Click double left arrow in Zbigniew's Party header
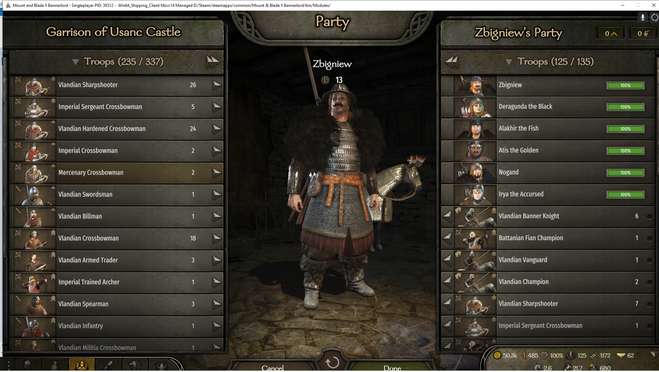 451,62
